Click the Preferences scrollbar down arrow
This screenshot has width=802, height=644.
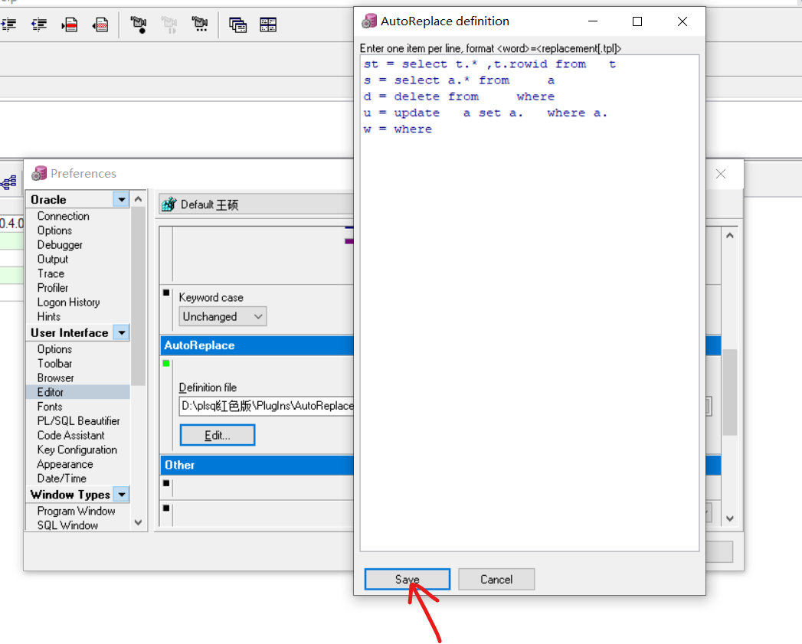tap(138, 522)
